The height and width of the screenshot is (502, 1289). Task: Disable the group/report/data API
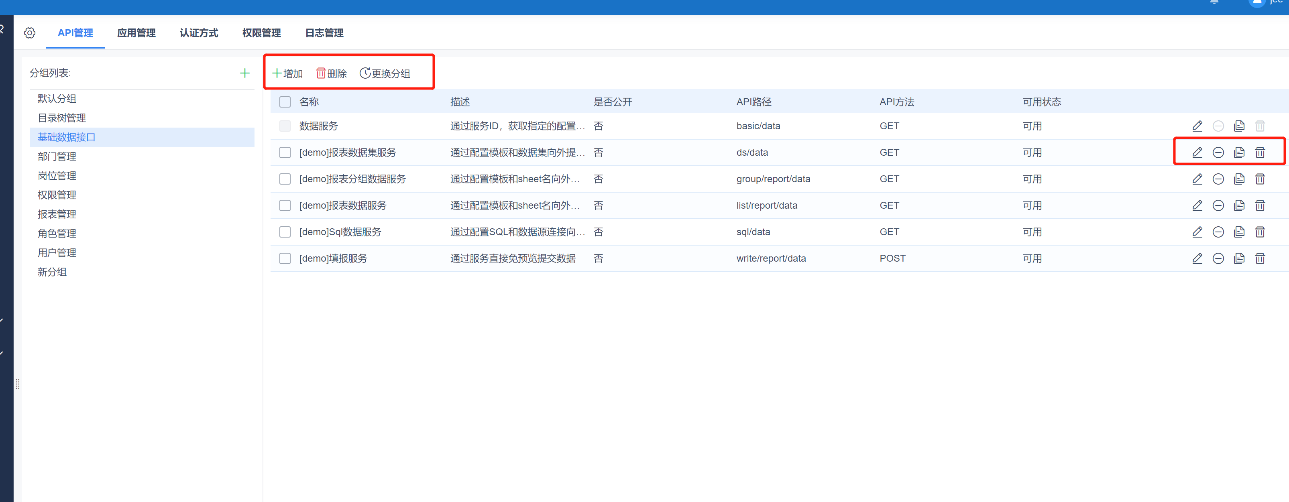point(1218,179)
